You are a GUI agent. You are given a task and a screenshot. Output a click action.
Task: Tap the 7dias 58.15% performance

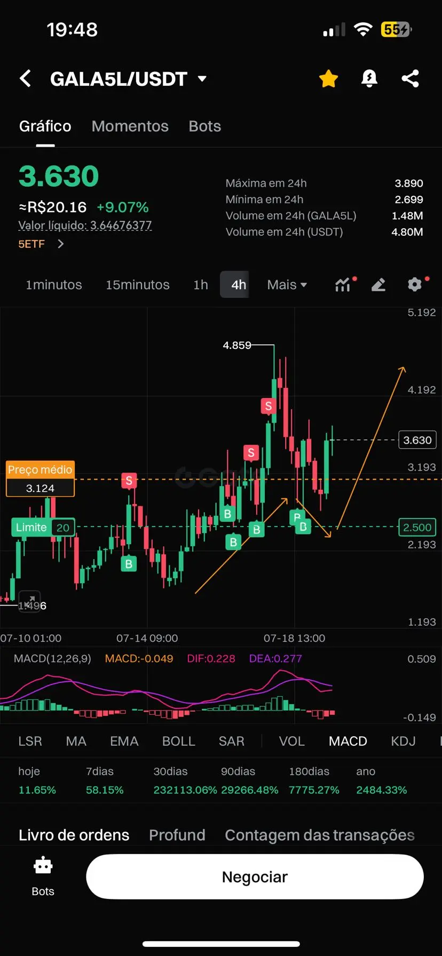[x=105, y=780]
